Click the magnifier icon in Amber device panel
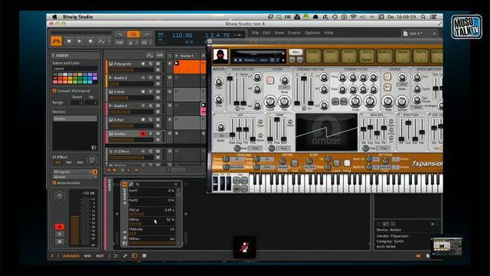 [138, 184]
